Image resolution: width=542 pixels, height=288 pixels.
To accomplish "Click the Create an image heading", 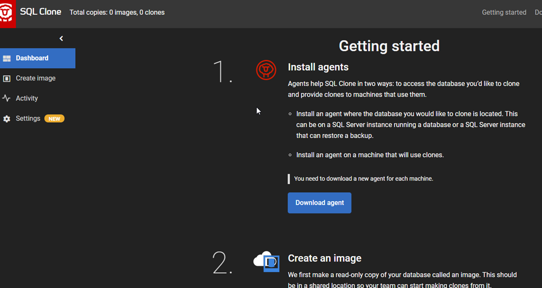I will [x=324, y=258].
